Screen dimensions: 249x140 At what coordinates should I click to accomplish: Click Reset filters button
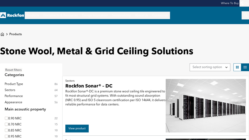(13, 70)
